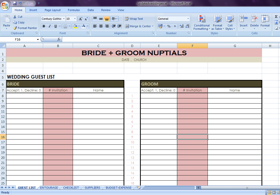Screen dimensions: 280x195
Task: Open the Cell Styles gallery
Action: tap(230, 23)
